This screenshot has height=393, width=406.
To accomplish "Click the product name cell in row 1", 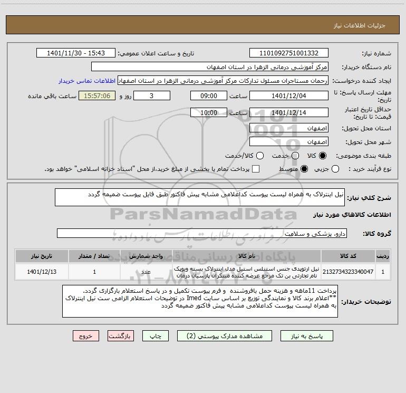I will coord(247,272).
